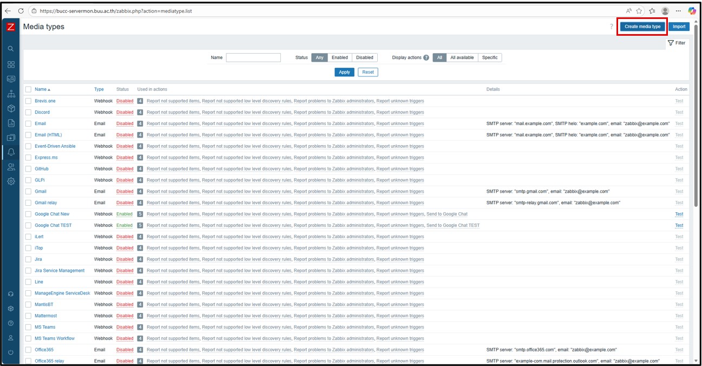Screen dimensions: 702x366
Task: Click the Display actions help icon
Action: (426, 58)
